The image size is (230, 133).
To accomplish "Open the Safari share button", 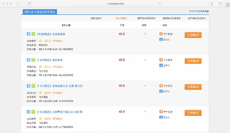I will tap(212, 3).
